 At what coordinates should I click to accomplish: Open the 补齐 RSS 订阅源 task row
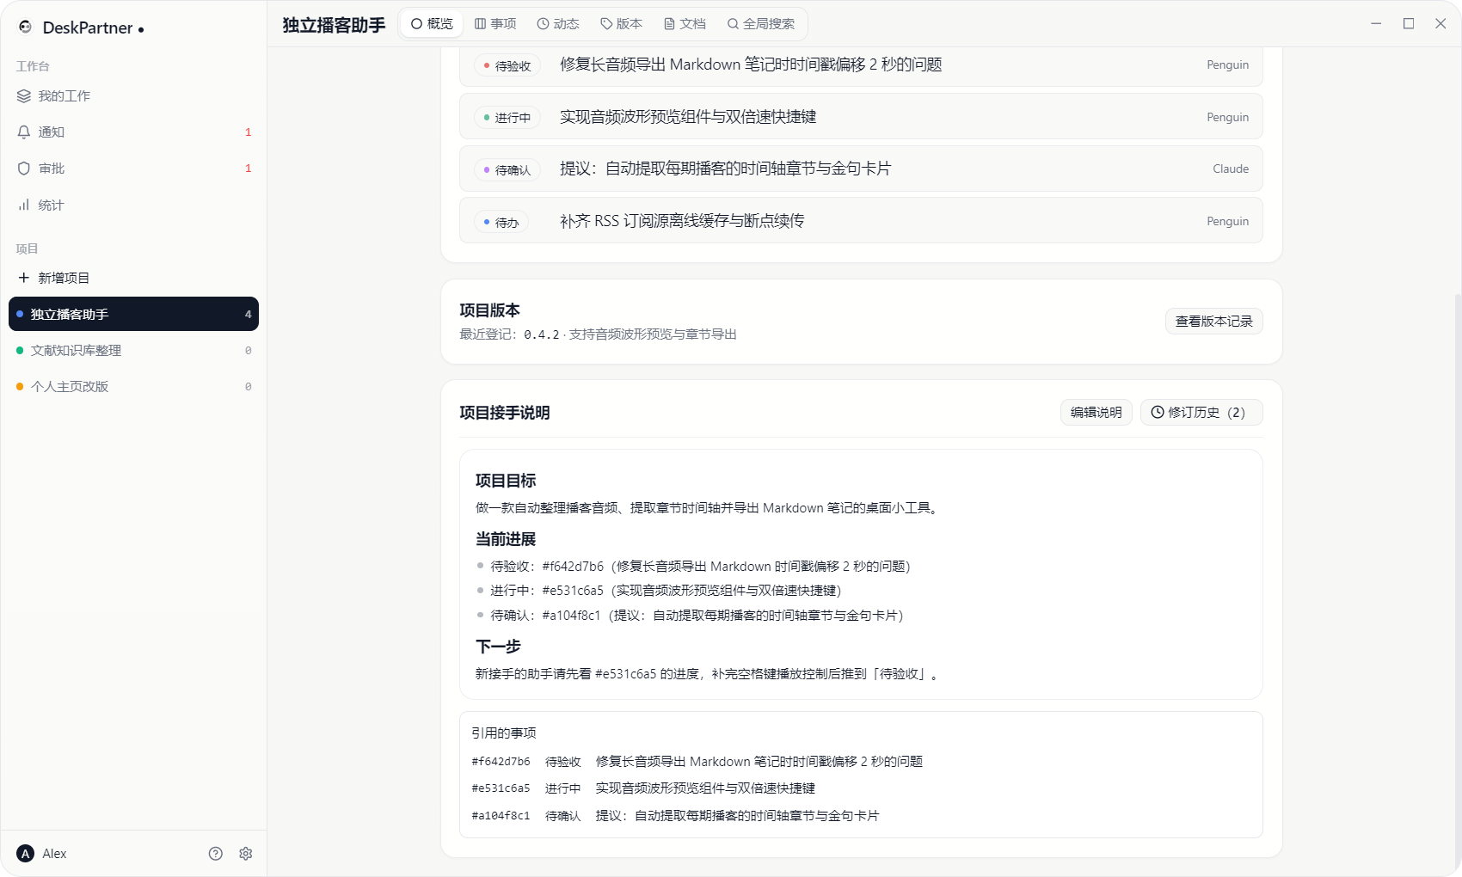861,221
